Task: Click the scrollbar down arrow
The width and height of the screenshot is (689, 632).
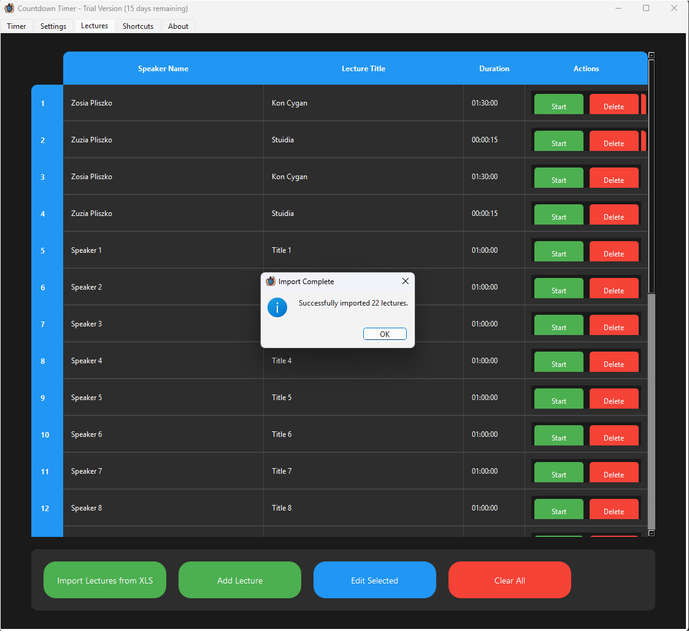Action: 651,533
